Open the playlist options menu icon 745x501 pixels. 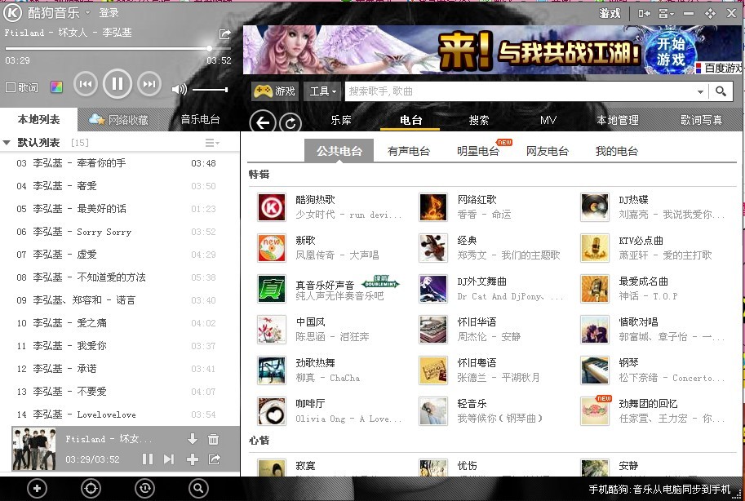pos(212,143)
